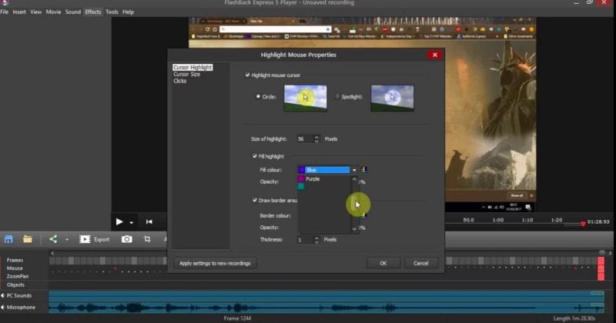Viewport: 616px width, 323px height.
Task: Click the ZoomPan track label
Action: (17, 276)
